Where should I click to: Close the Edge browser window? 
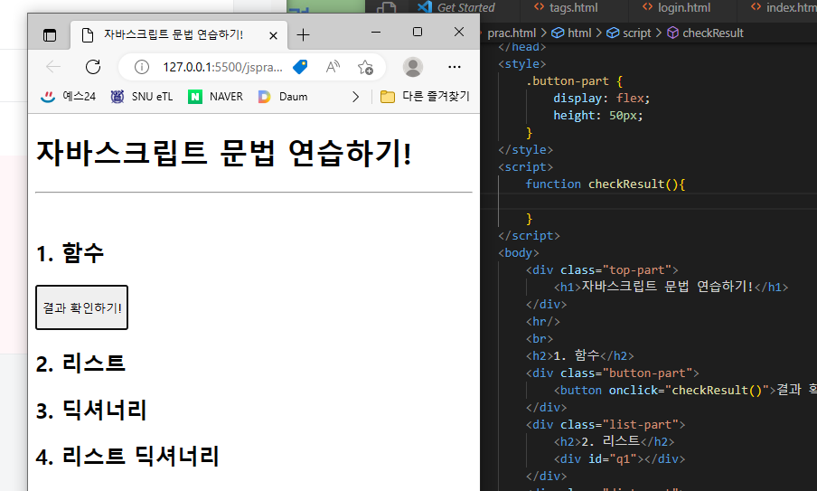pos(459,33)
